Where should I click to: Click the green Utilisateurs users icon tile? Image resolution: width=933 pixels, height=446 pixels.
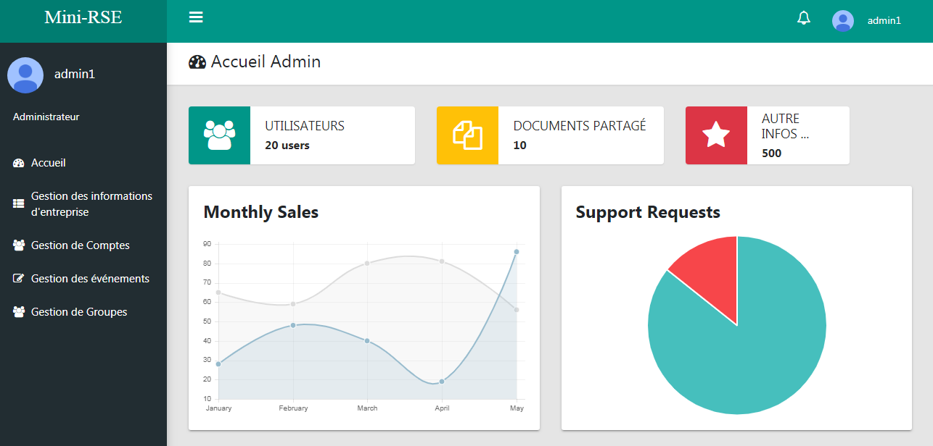click(219, 135)
